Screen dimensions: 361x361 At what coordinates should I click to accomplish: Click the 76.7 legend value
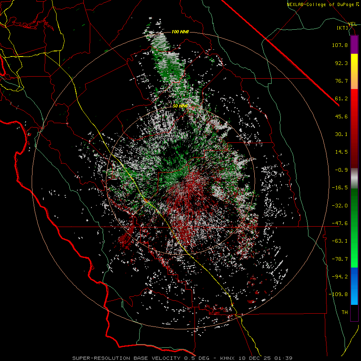point(341,81)
